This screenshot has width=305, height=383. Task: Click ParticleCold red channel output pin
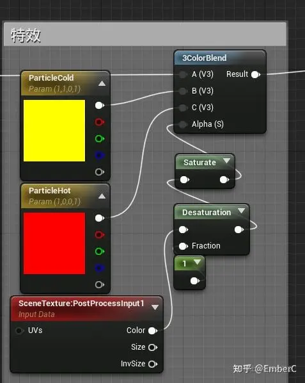99,122
